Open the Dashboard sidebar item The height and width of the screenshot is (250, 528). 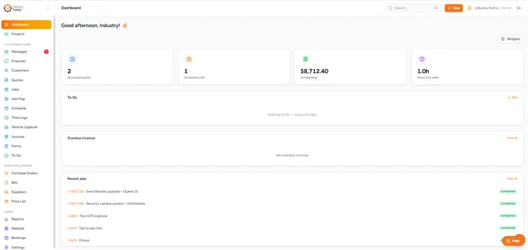coord(26,24)
